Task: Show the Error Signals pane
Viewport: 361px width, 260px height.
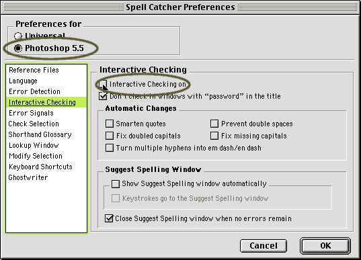Action: click(46, 113)
